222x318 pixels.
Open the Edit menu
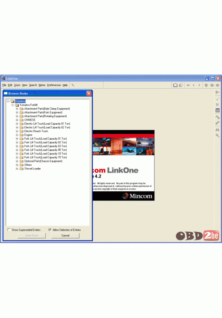(x=10, y=85)
